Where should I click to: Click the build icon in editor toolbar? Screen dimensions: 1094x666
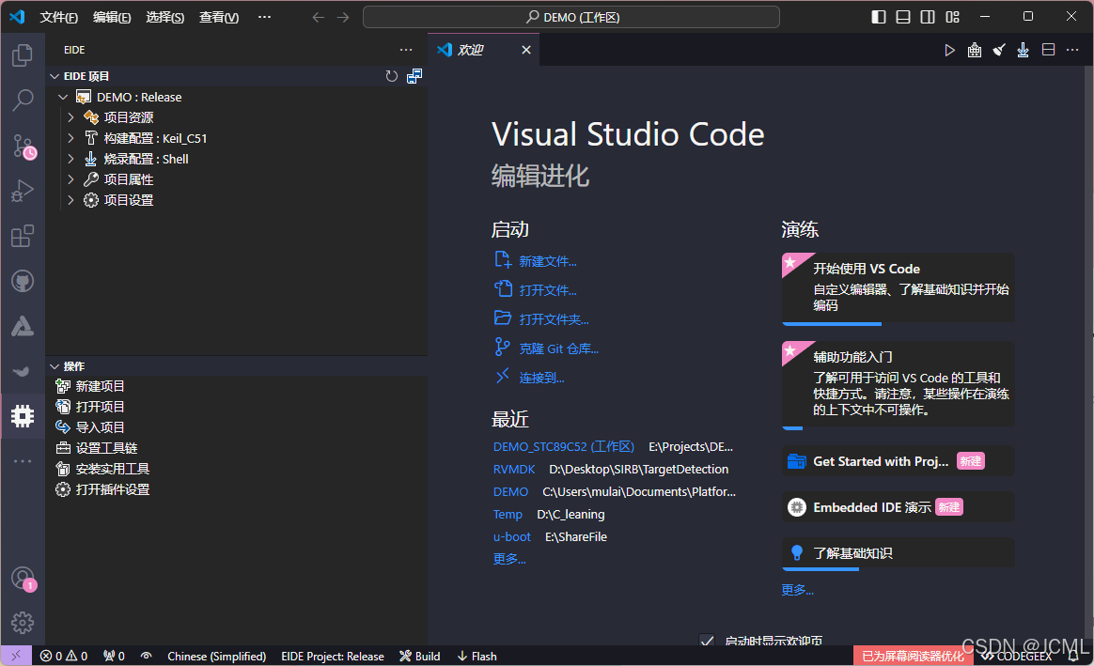point(975,50)
